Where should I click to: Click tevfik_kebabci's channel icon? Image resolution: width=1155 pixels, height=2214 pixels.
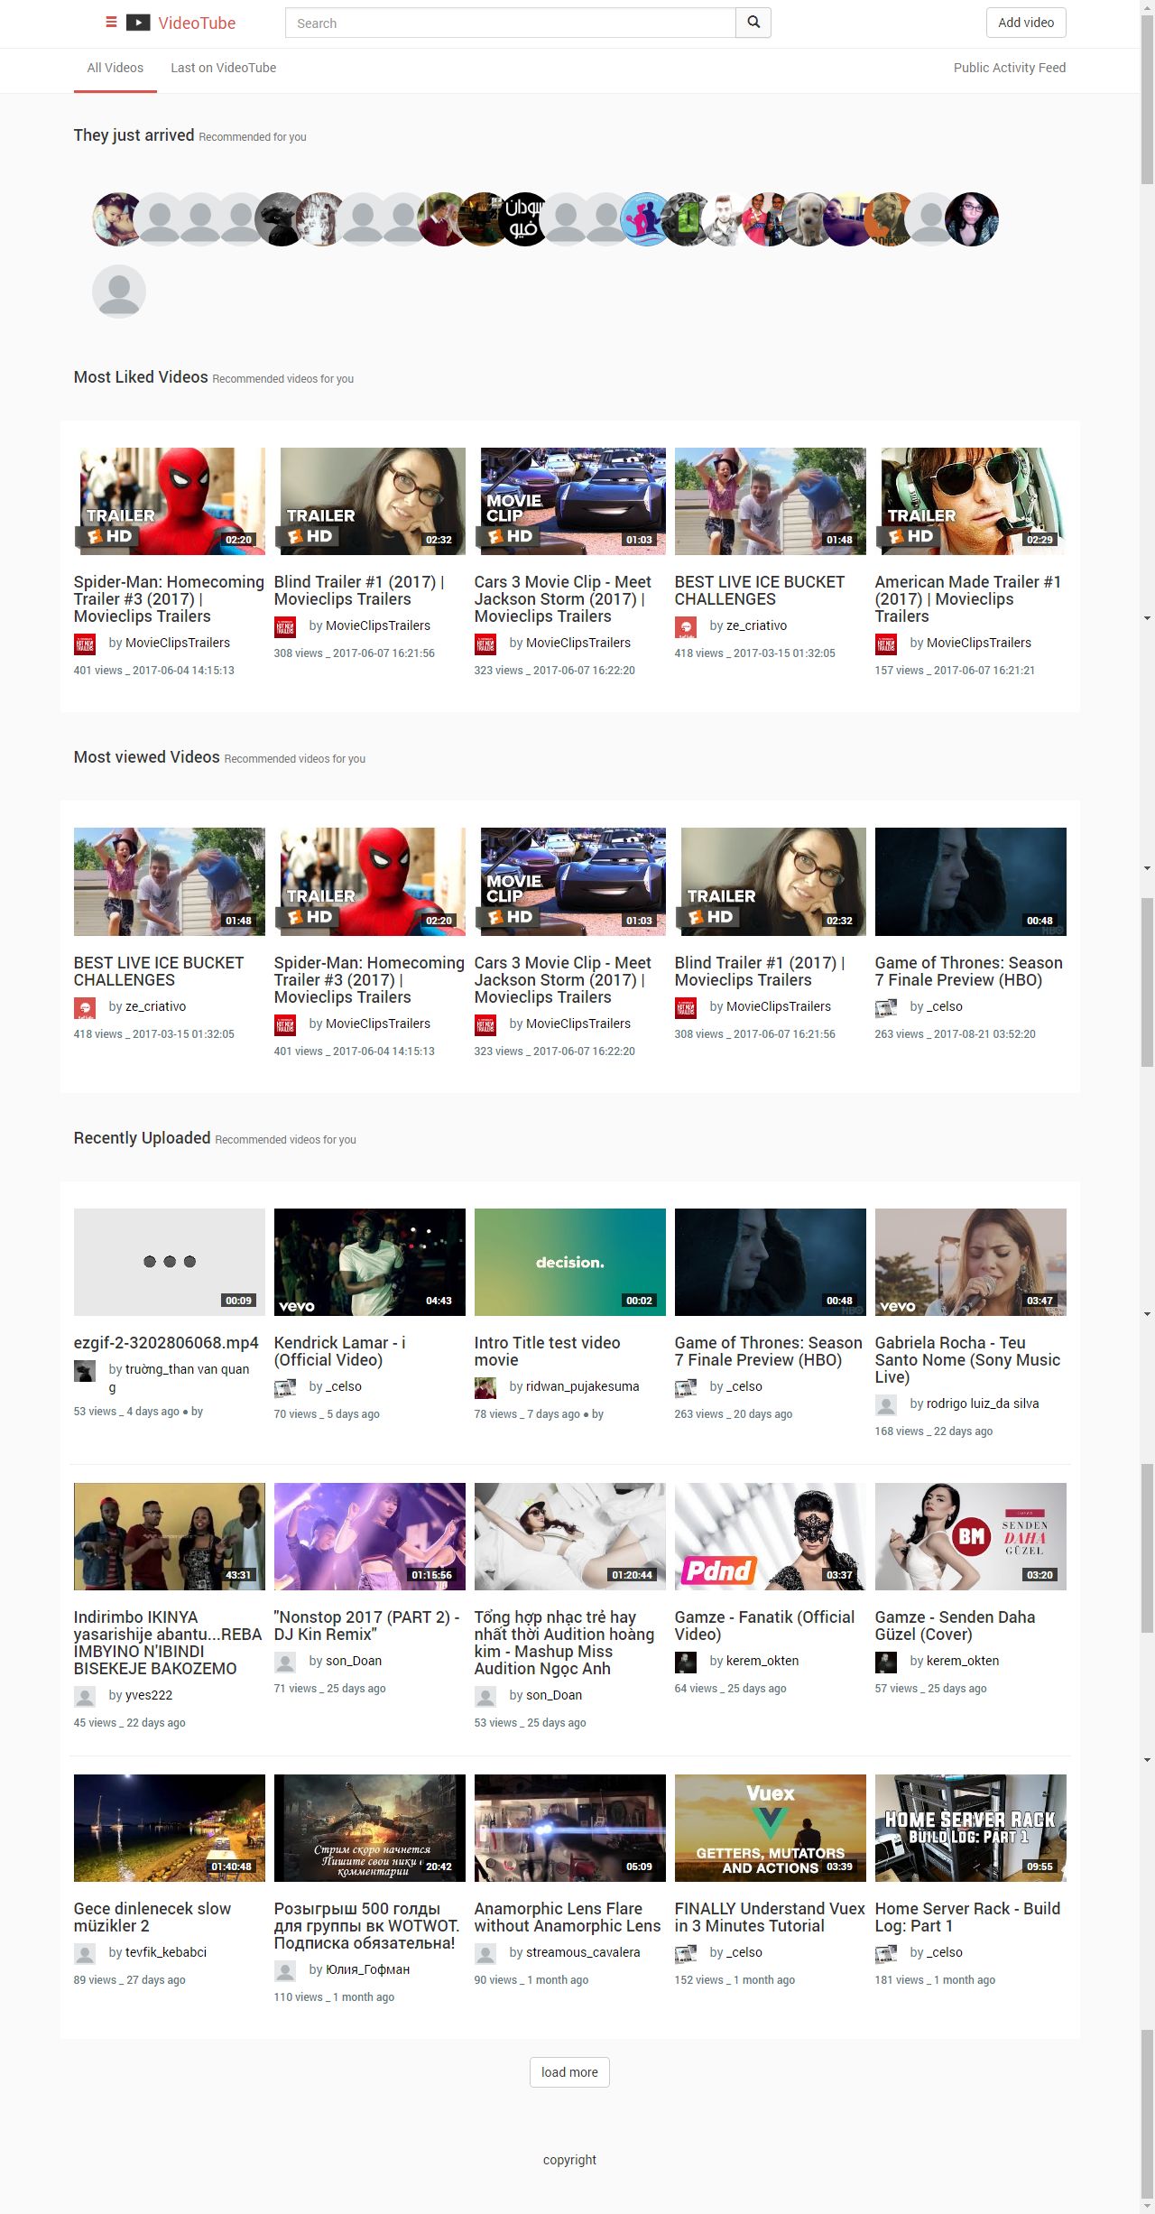[x=85, y=1954]
